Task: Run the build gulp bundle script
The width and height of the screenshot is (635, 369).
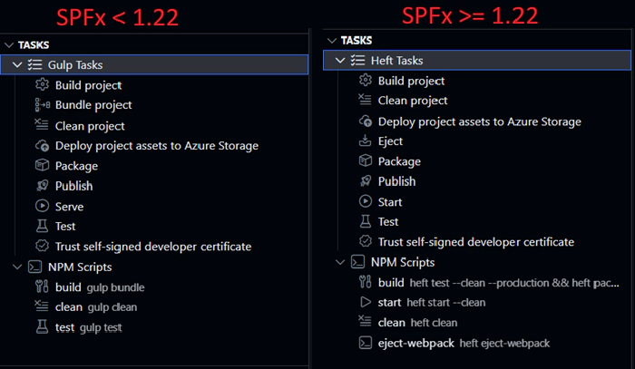Action: (100, 286)
